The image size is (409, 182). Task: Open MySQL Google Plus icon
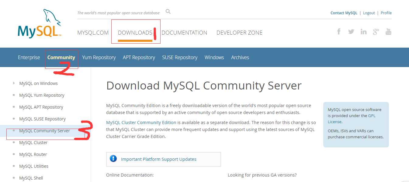point(376,31)
